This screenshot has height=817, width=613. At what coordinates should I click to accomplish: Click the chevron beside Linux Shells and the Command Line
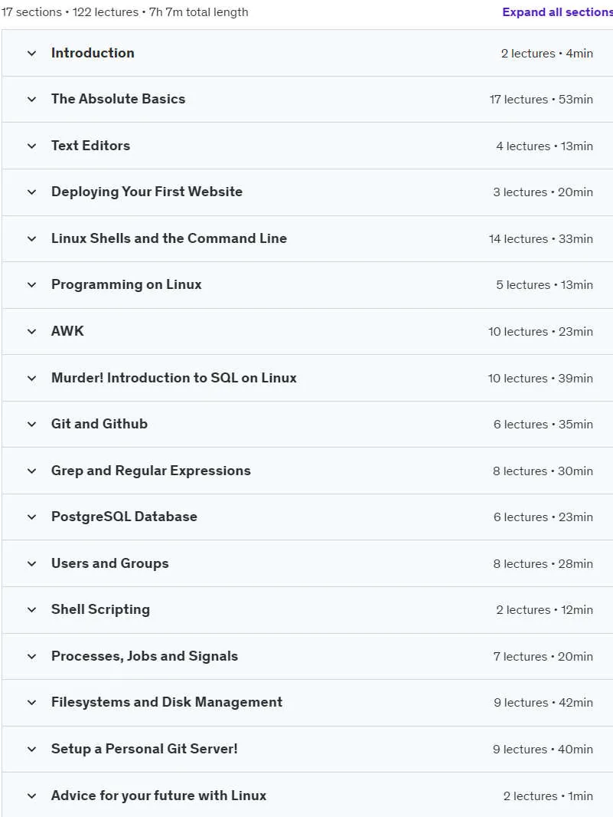coord(31,238)
